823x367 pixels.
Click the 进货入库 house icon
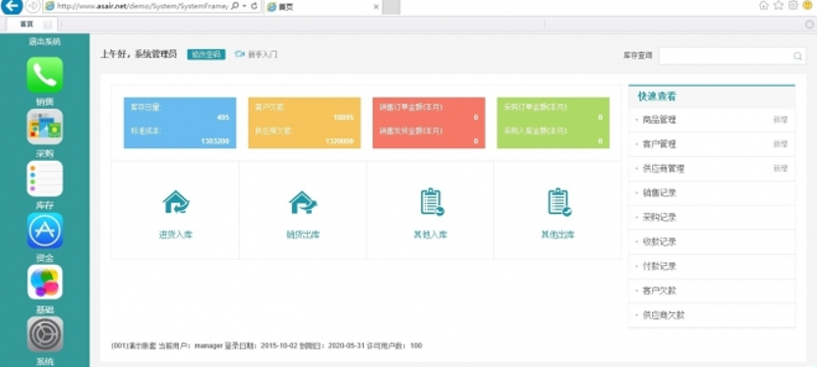click(x=176, y=202)
